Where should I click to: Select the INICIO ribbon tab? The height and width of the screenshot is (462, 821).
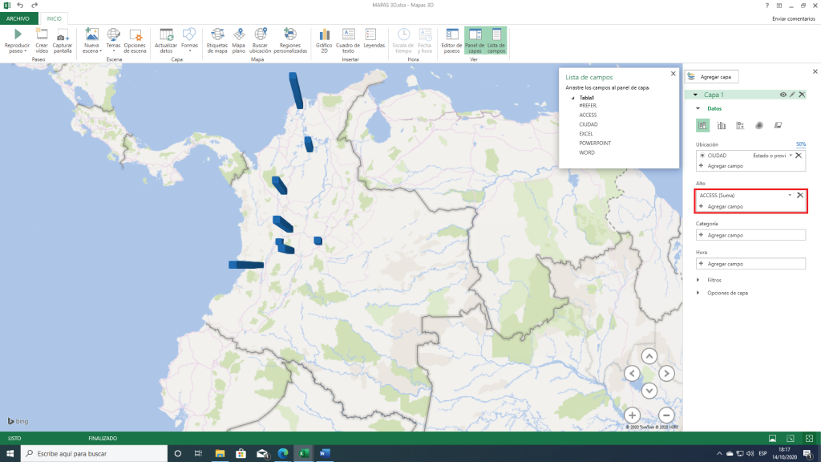pyautogui.click(x=53, y=18)
